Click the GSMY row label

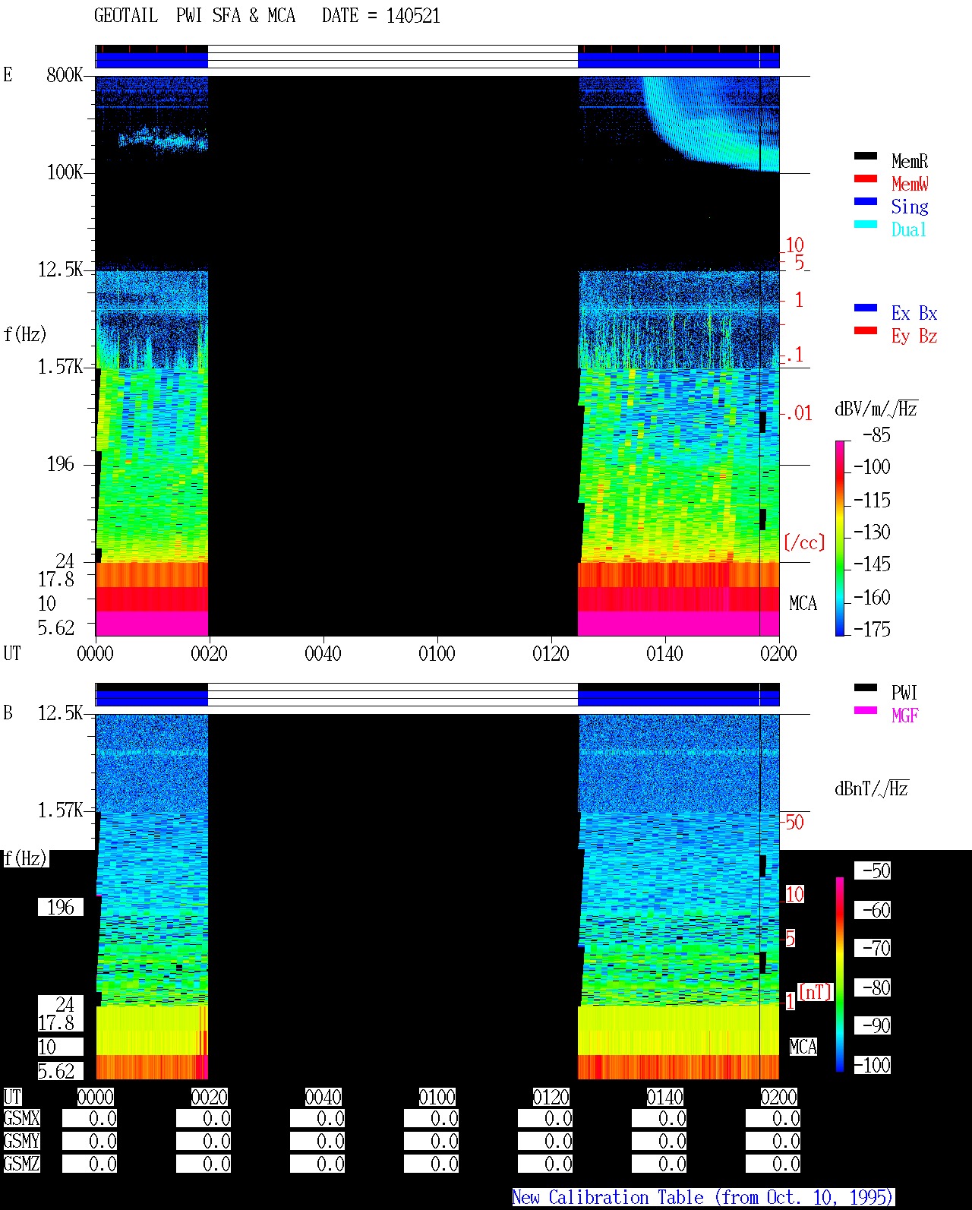(22, 1141)
